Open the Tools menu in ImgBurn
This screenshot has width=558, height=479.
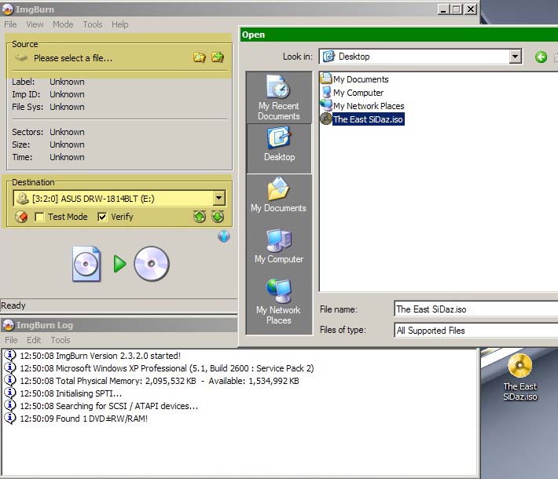[93, 24]
